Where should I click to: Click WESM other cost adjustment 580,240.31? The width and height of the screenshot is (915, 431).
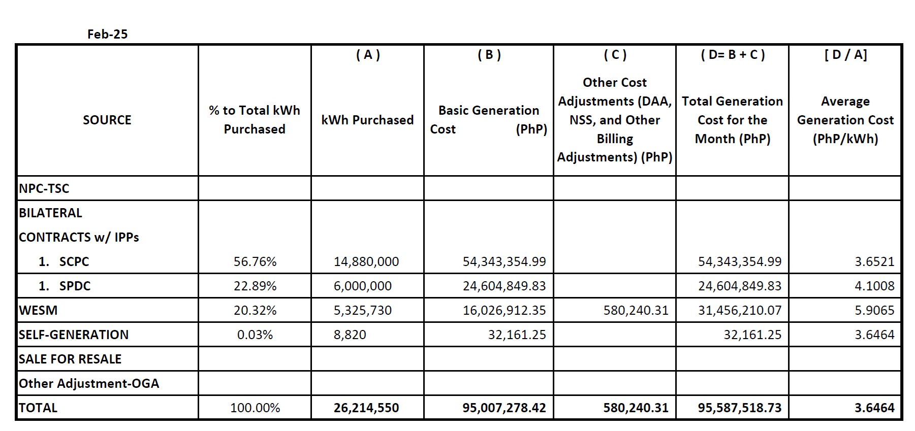click(636, 310)
